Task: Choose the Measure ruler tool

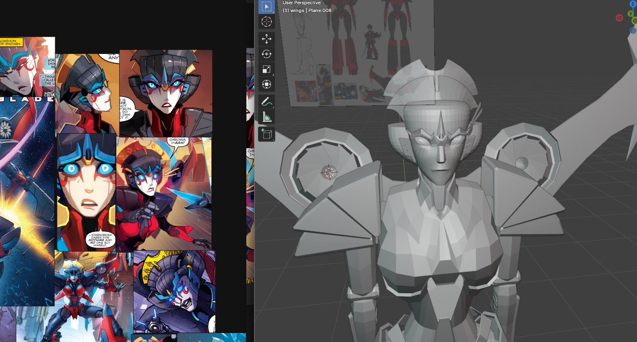Action: pyautogui.click(x=266, y=117)
